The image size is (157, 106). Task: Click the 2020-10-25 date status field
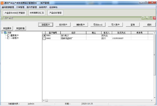pyautogui.click(x=95, y=104)
